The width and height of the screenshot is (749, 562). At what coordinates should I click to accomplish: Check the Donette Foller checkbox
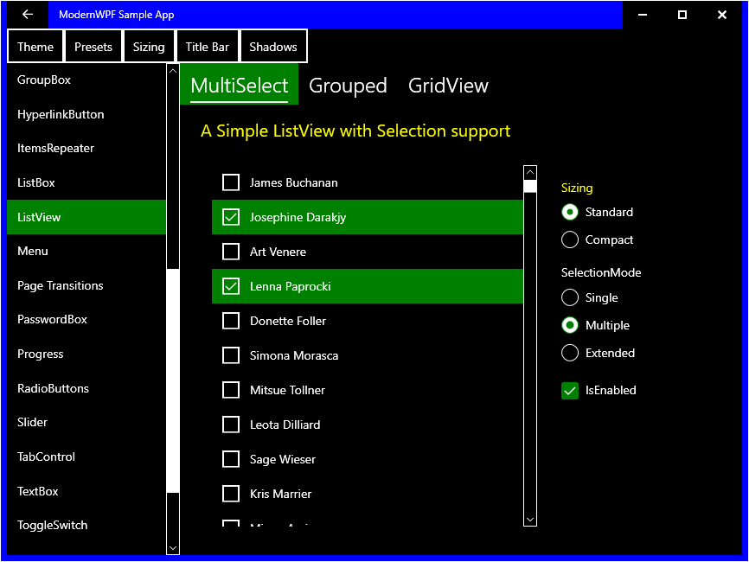coord(231,321)
